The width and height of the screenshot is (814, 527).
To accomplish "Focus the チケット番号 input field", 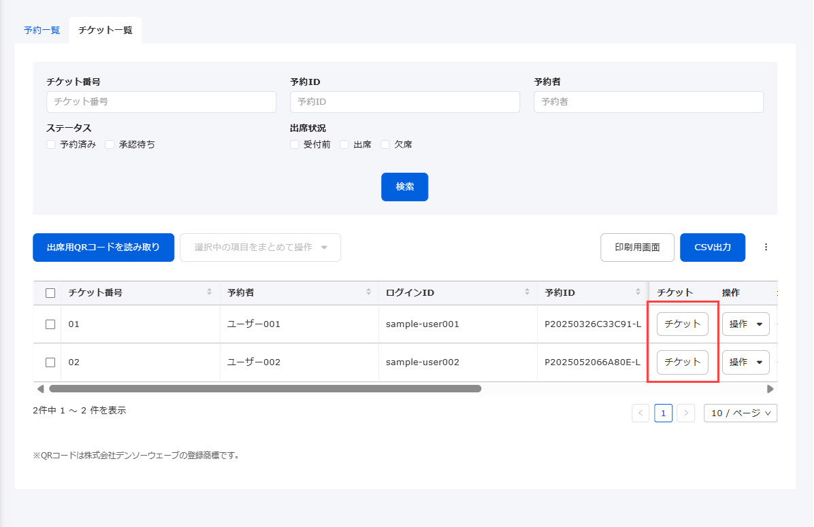I will 161,102.
